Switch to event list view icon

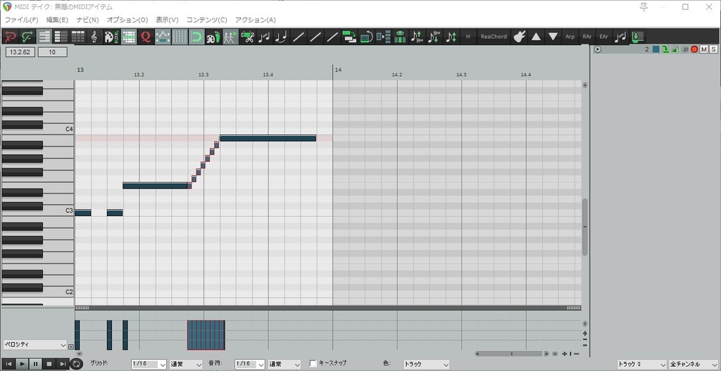coord(77,37)
